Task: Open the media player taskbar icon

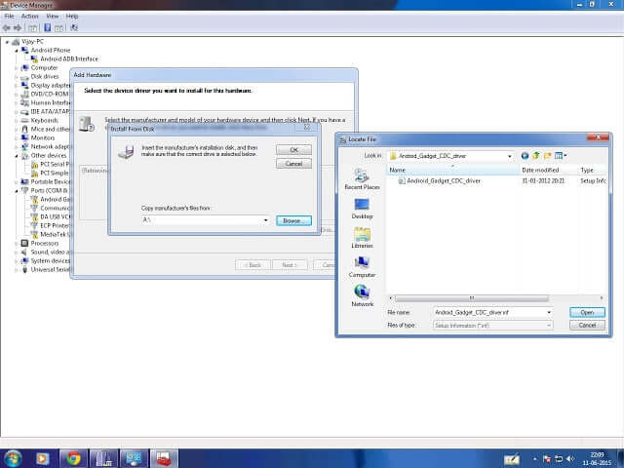Action: coord(42,458)
